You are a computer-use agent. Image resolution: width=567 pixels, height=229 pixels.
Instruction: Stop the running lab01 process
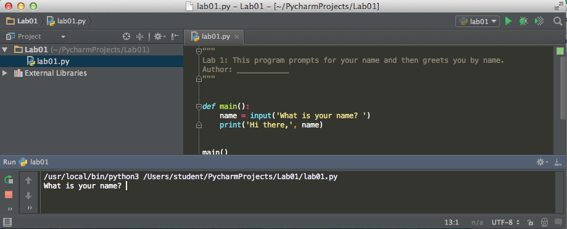(9, 195)
